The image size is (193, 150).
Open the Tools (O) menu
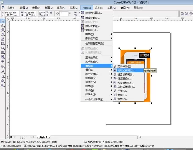click(x=112, y=8)
